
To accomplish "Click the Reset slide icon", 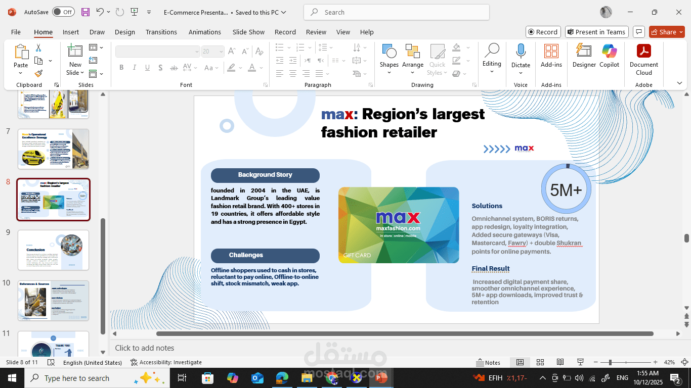I will point(93,61).
